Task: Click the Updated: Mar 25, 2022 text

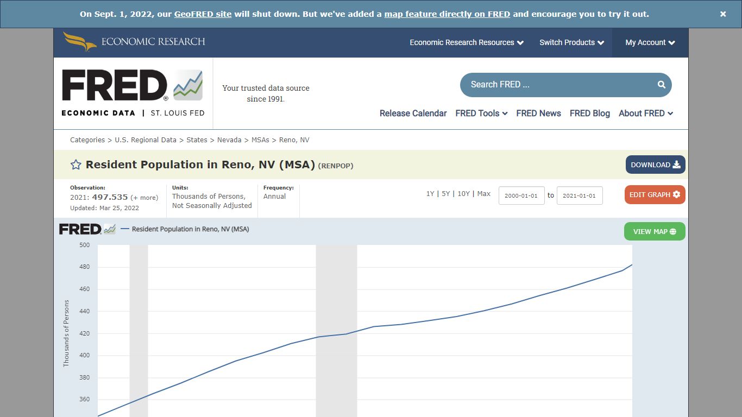Action: tap(104, 208)
